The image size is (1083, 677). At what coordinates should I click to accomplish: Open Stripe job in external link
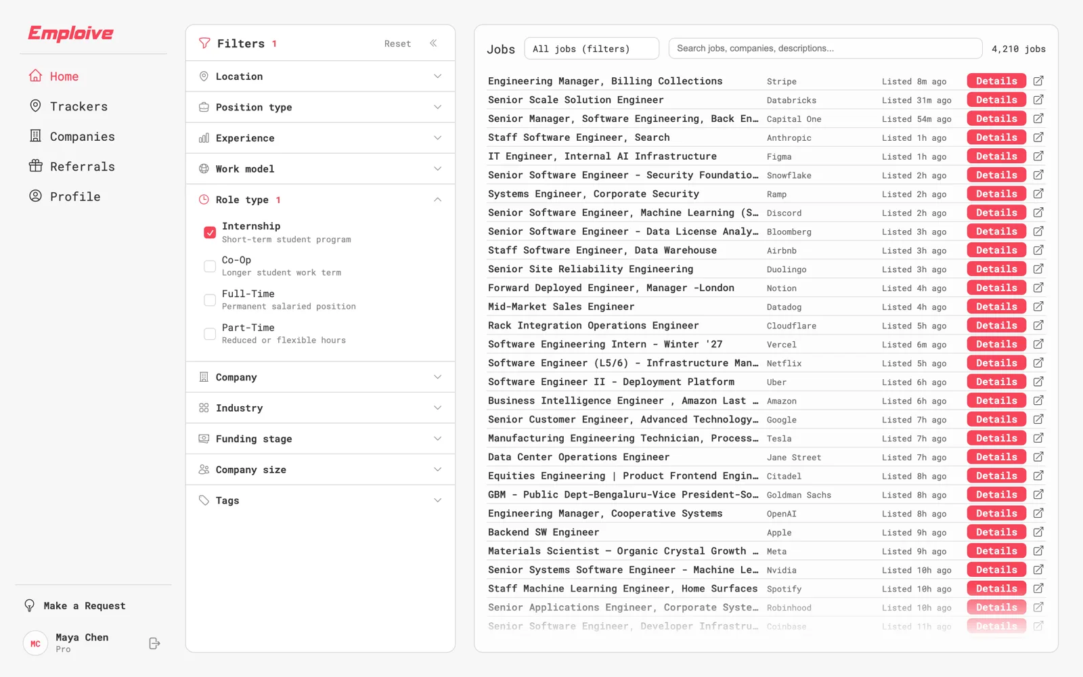pos(1038,81)
